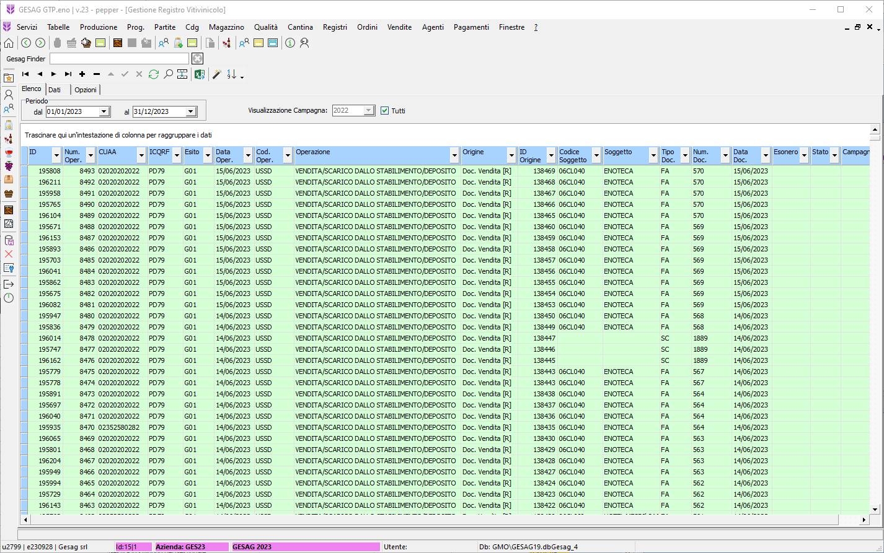Select row with Num. Oper. 8463
This screenshot has width=884, height=553.
click(444, 505)
